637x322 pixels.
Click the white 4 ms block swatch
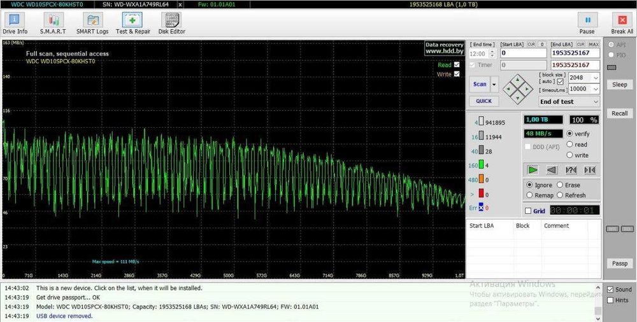pyautogui.click(x=481, y=122)
